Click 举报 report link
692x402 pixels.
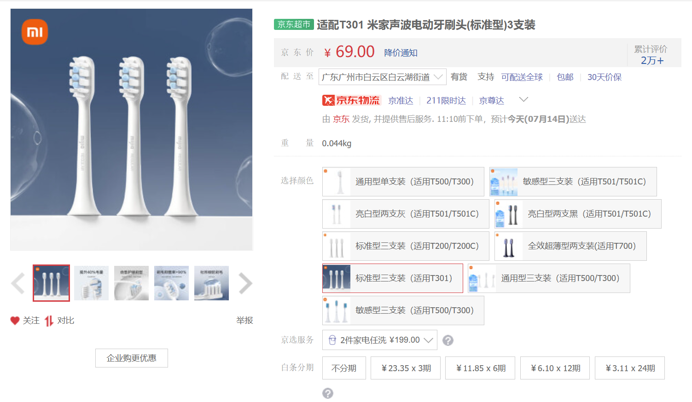[x=244, y=321]
